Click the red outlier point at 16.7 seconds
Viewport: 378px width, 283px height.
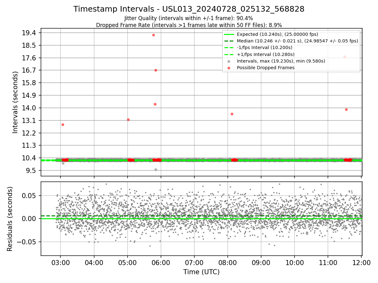(156, 70)
